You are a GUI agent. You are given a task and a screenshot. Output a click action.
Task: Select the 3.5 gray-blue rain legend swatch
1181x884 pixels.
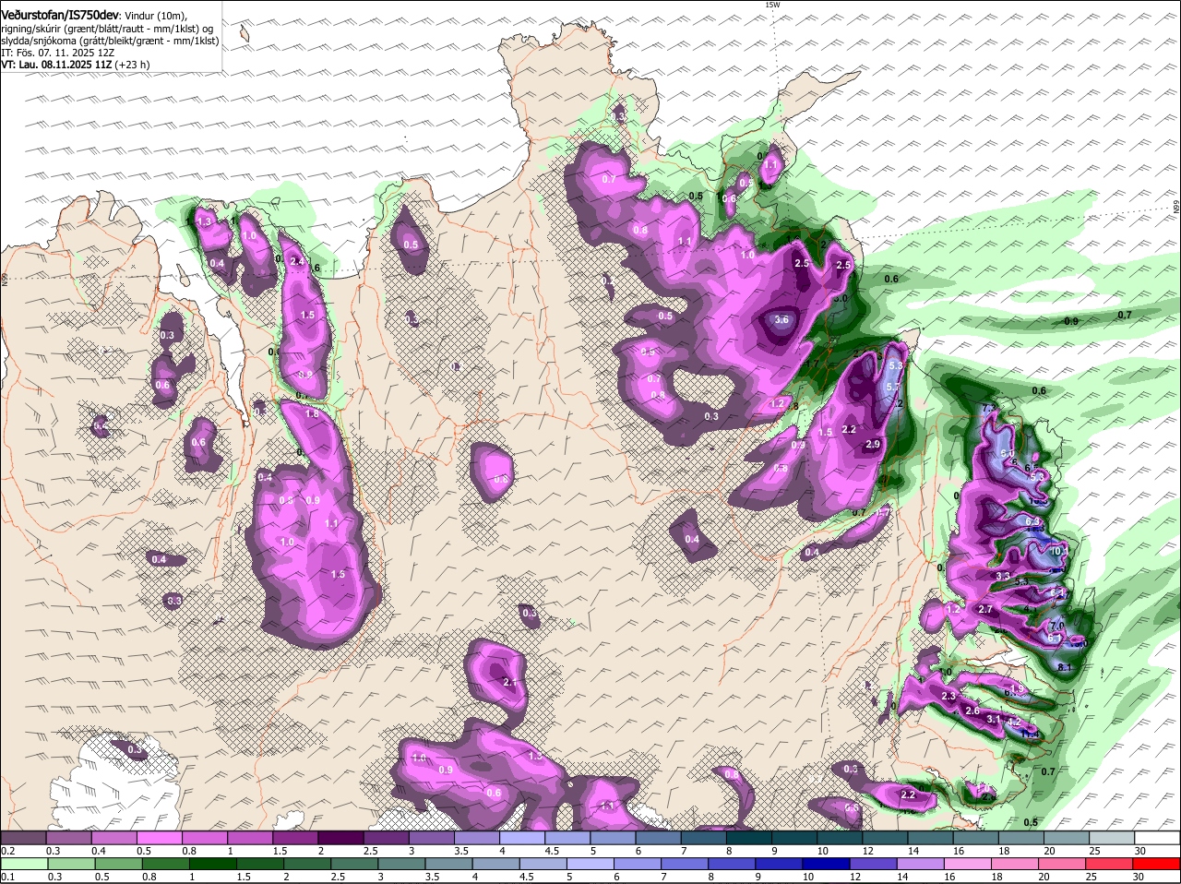tap(448, 864)
